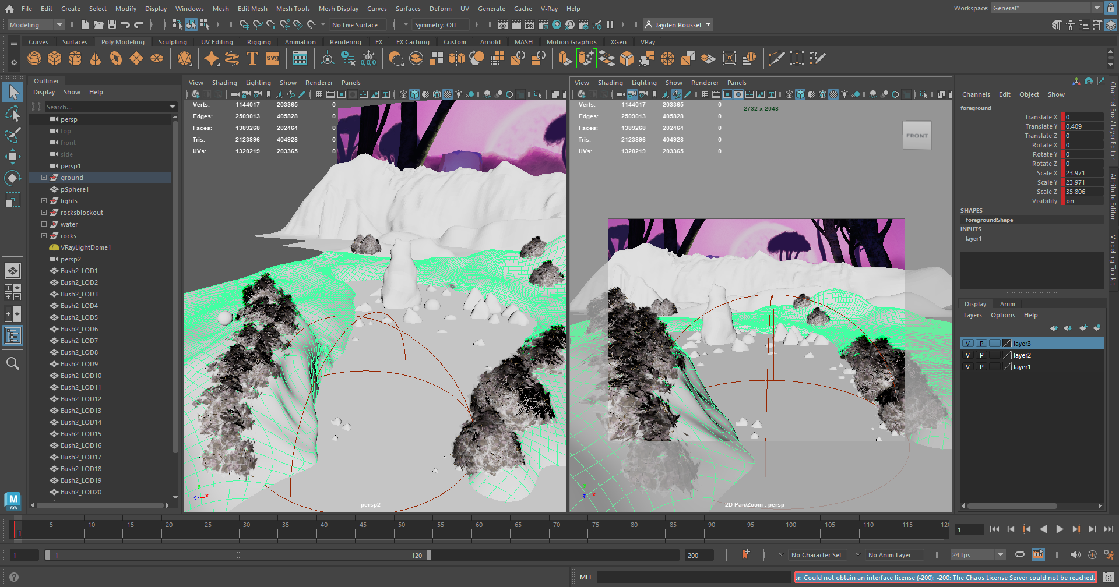Click the playback range slider end handle
1119x587 pixels.
tap(429, 555)
